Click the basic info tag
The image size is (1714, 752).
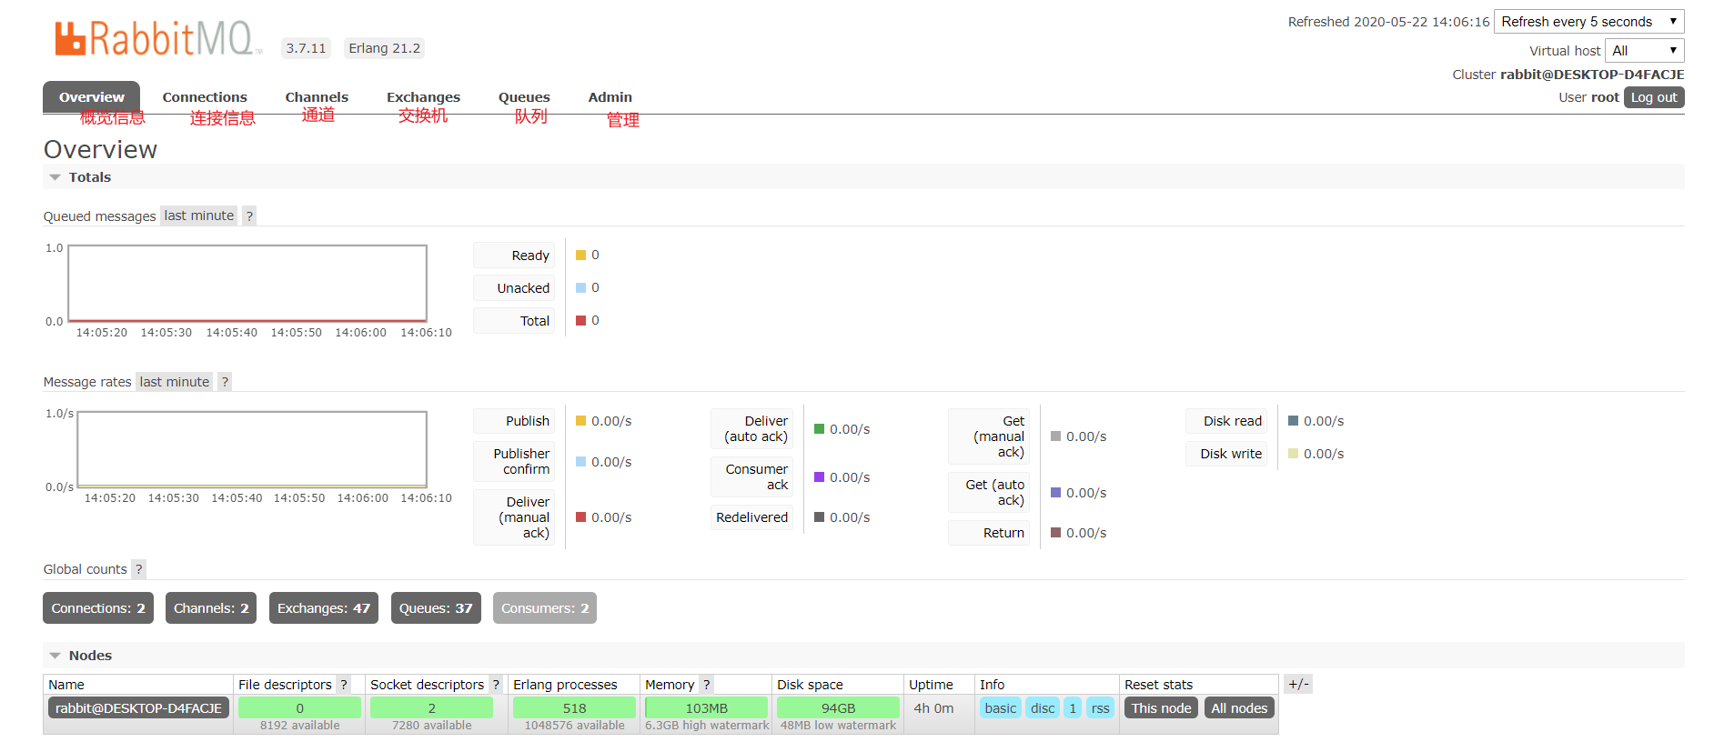click(1001, 708)
